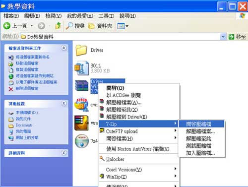Click the CuteFTP upload icon
This screenshot has width=248, height=187.
tap(102, 130)
